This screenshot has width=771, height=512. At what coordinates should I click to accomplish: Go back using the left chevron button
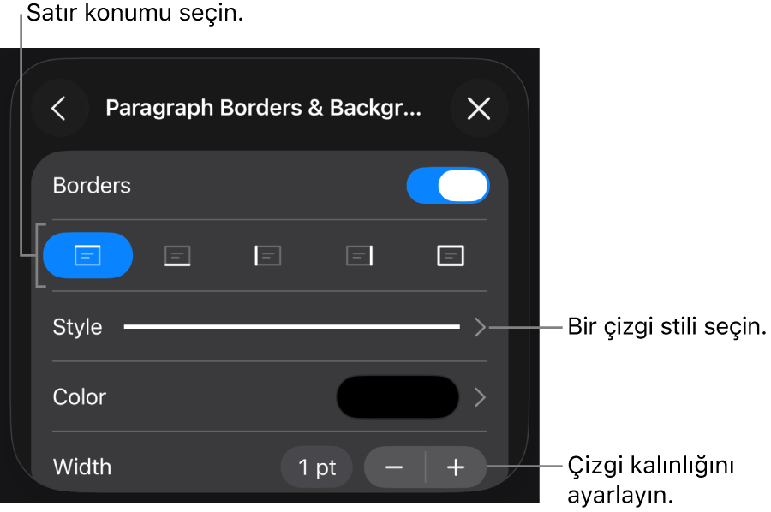pos(59,108)
